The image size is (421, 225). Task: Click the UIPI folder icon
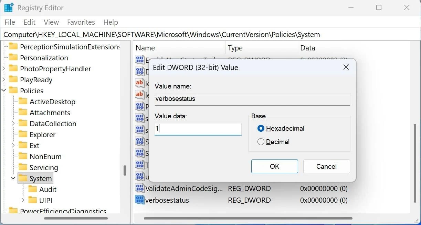tap(32, 200)
